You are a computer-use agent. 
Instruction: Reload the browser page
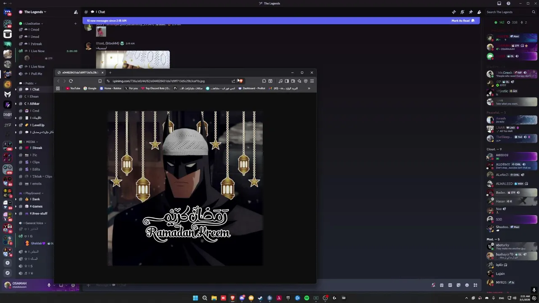(x=71, y=81)
